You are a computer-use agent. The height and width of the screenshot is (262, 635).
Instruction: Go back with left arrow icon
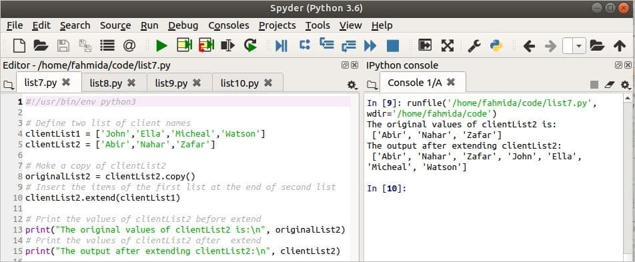click(529, 46)
